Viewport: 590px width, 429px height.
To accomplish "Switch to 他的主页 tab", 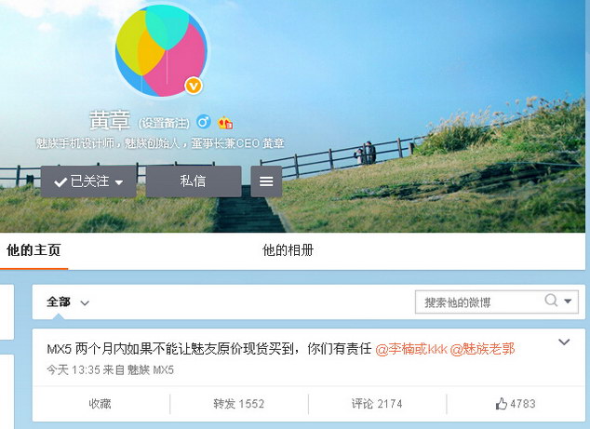I will [x=34, y=250].
